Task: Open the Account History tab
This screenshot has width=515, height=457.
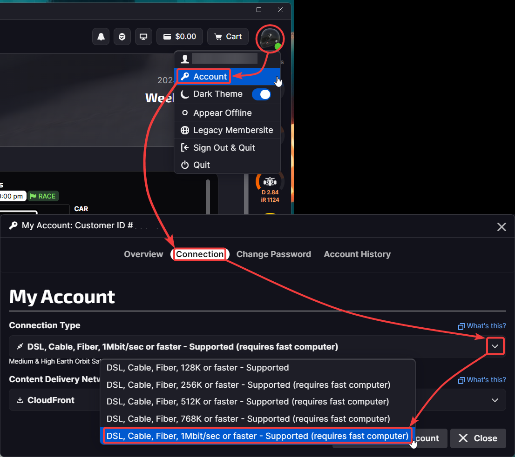Action: 357,254
